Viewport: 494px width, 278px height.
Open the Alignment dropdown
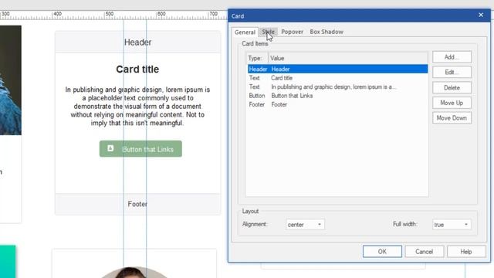[305, 225]
